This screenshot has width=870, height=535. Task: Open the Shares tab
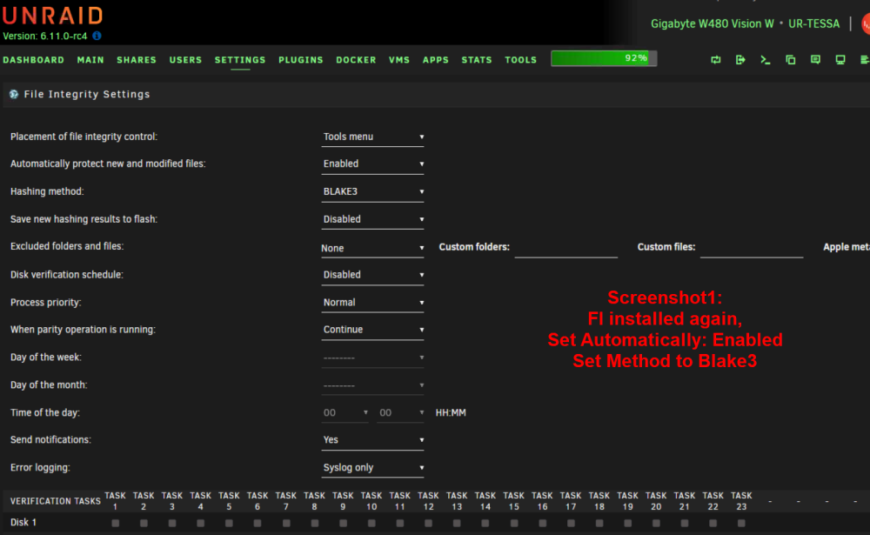(137, 60)
